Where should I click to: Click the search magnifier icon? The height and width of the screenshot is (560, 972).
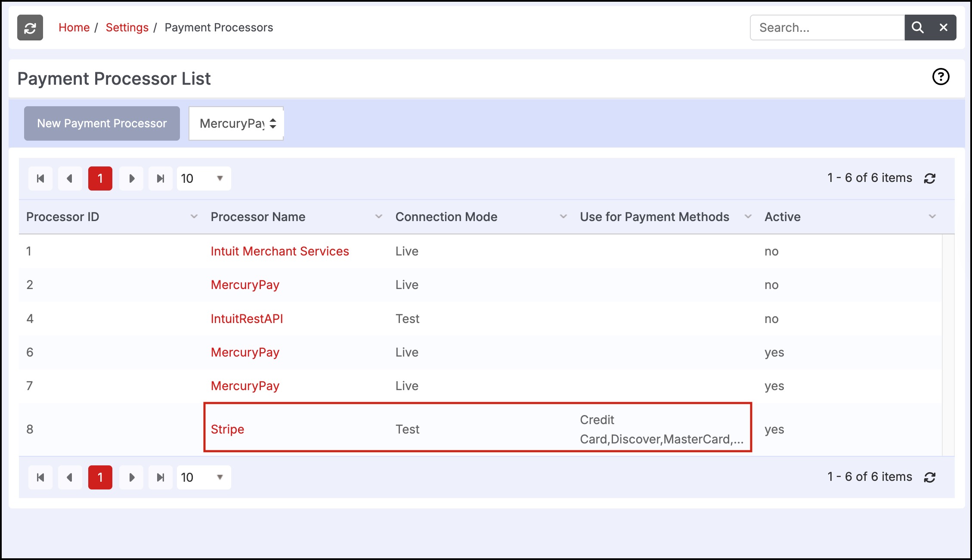coord(917,28)
